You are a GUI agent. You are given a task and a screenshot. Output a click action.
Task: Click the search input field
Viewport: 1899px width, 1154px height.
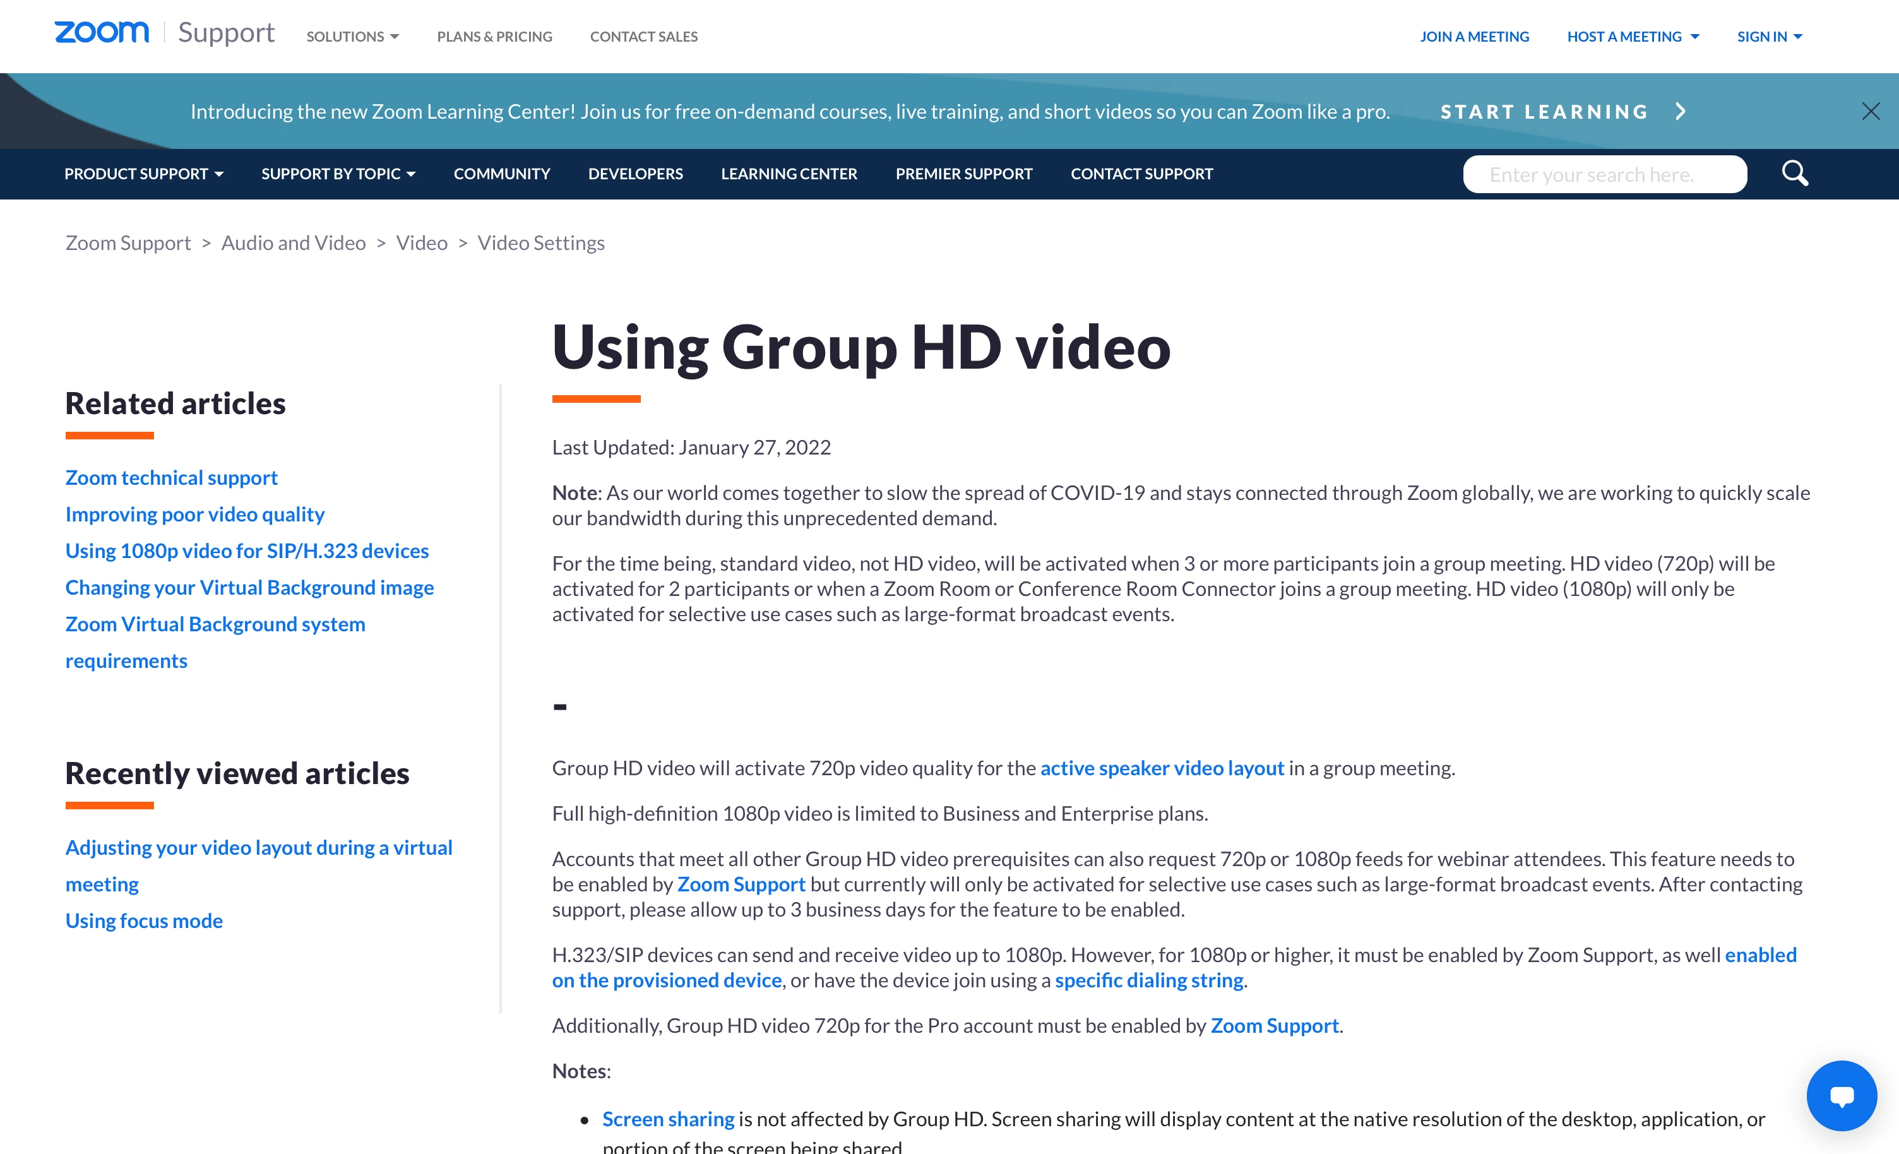click(x=1604, y=174)
